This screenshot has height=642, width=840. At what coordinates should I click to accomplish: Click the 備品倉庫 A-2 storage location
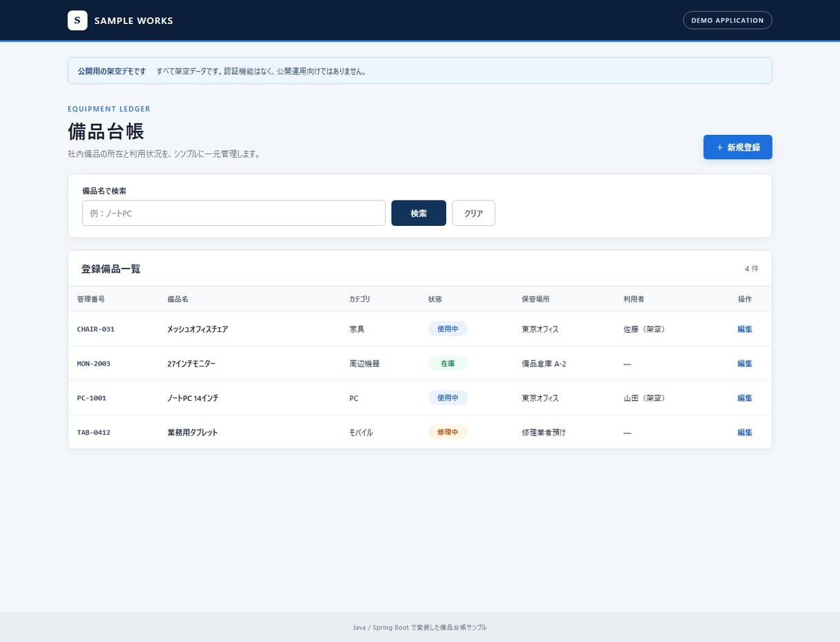(x=544, y=364)
